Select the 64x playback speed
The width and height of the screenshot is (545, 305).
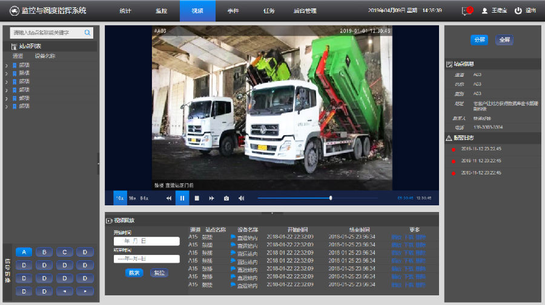click(x=144, y=198)
